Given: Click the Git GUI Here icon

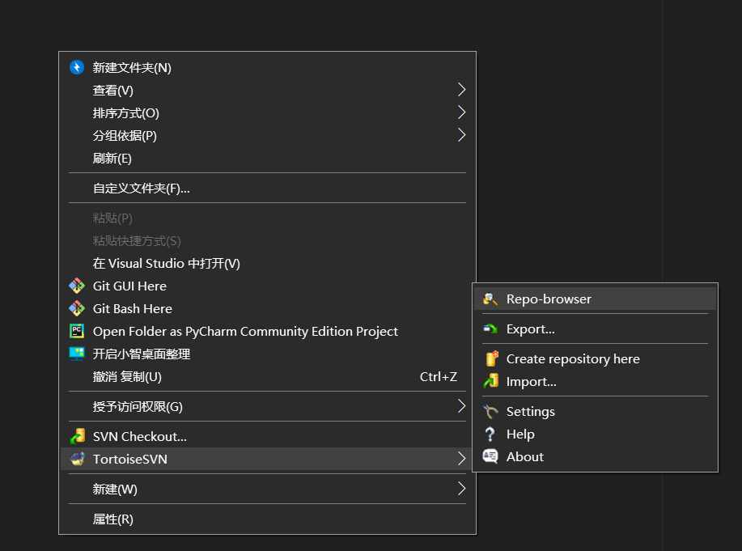Looking at the screenshot, I should pos(77,286).
